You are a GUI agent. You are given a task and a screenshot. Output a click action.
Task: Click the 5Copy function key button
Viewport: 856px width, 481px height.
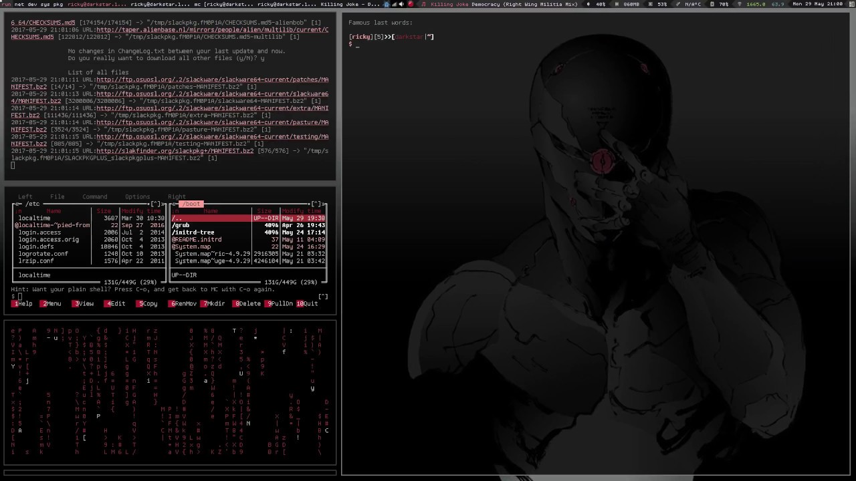[148, 304]
